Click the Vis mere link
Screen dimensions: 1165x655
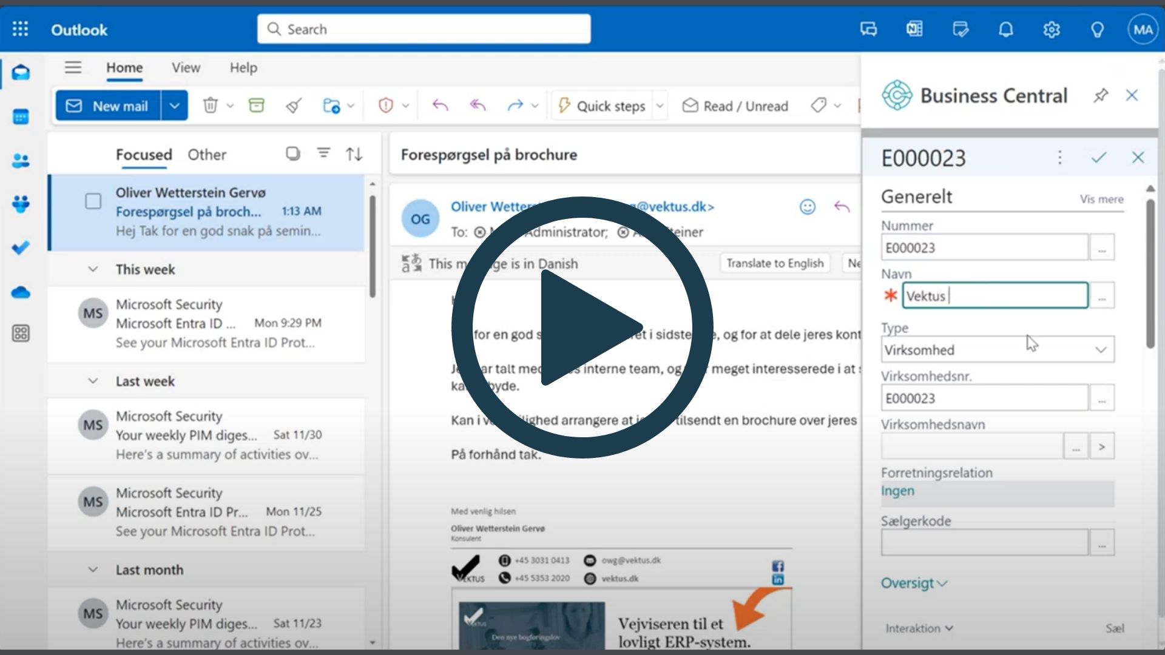pyautogui.click(x=1101, y=199)
